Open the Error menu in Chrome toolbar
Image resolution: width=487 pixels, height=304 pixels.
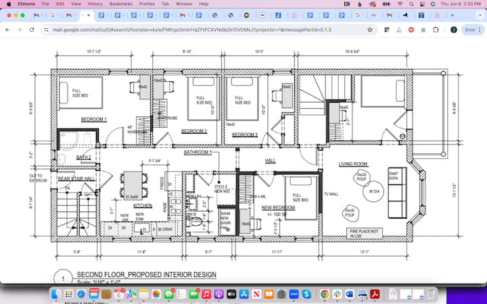point(470,30)
